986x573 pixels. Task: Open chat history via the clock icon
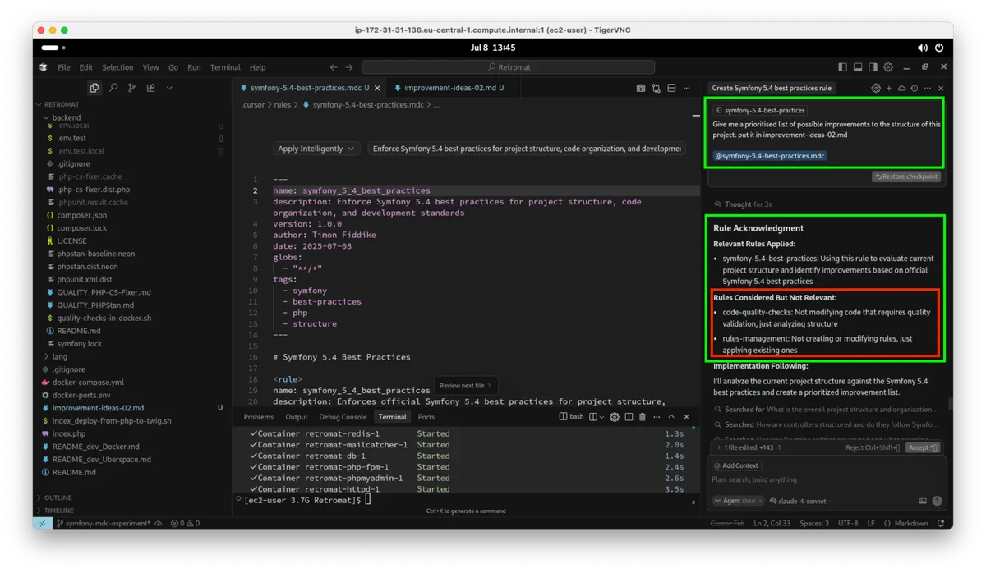(x=914, y=88)
